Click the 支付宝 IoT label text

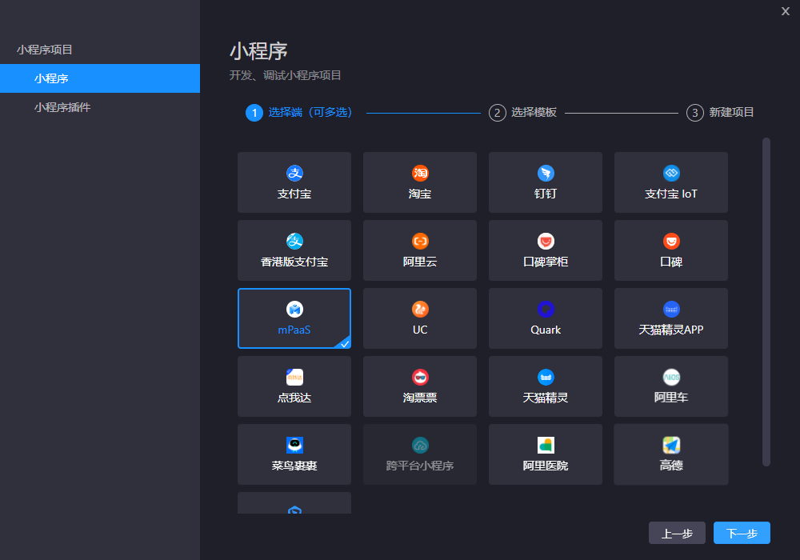point(671,194)
